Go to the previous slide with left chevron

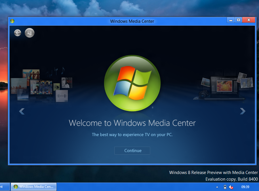22,111
